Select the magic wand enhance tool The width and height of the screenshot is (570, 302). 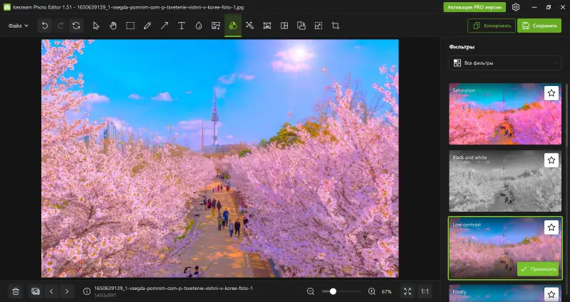click(x=250, y=26)
